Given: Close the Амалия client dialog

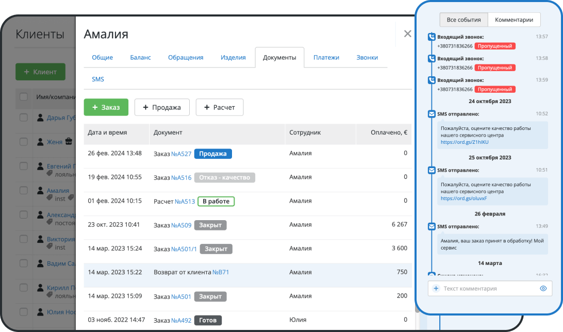Looking at the screenshot, I should (x=407, y=34).
